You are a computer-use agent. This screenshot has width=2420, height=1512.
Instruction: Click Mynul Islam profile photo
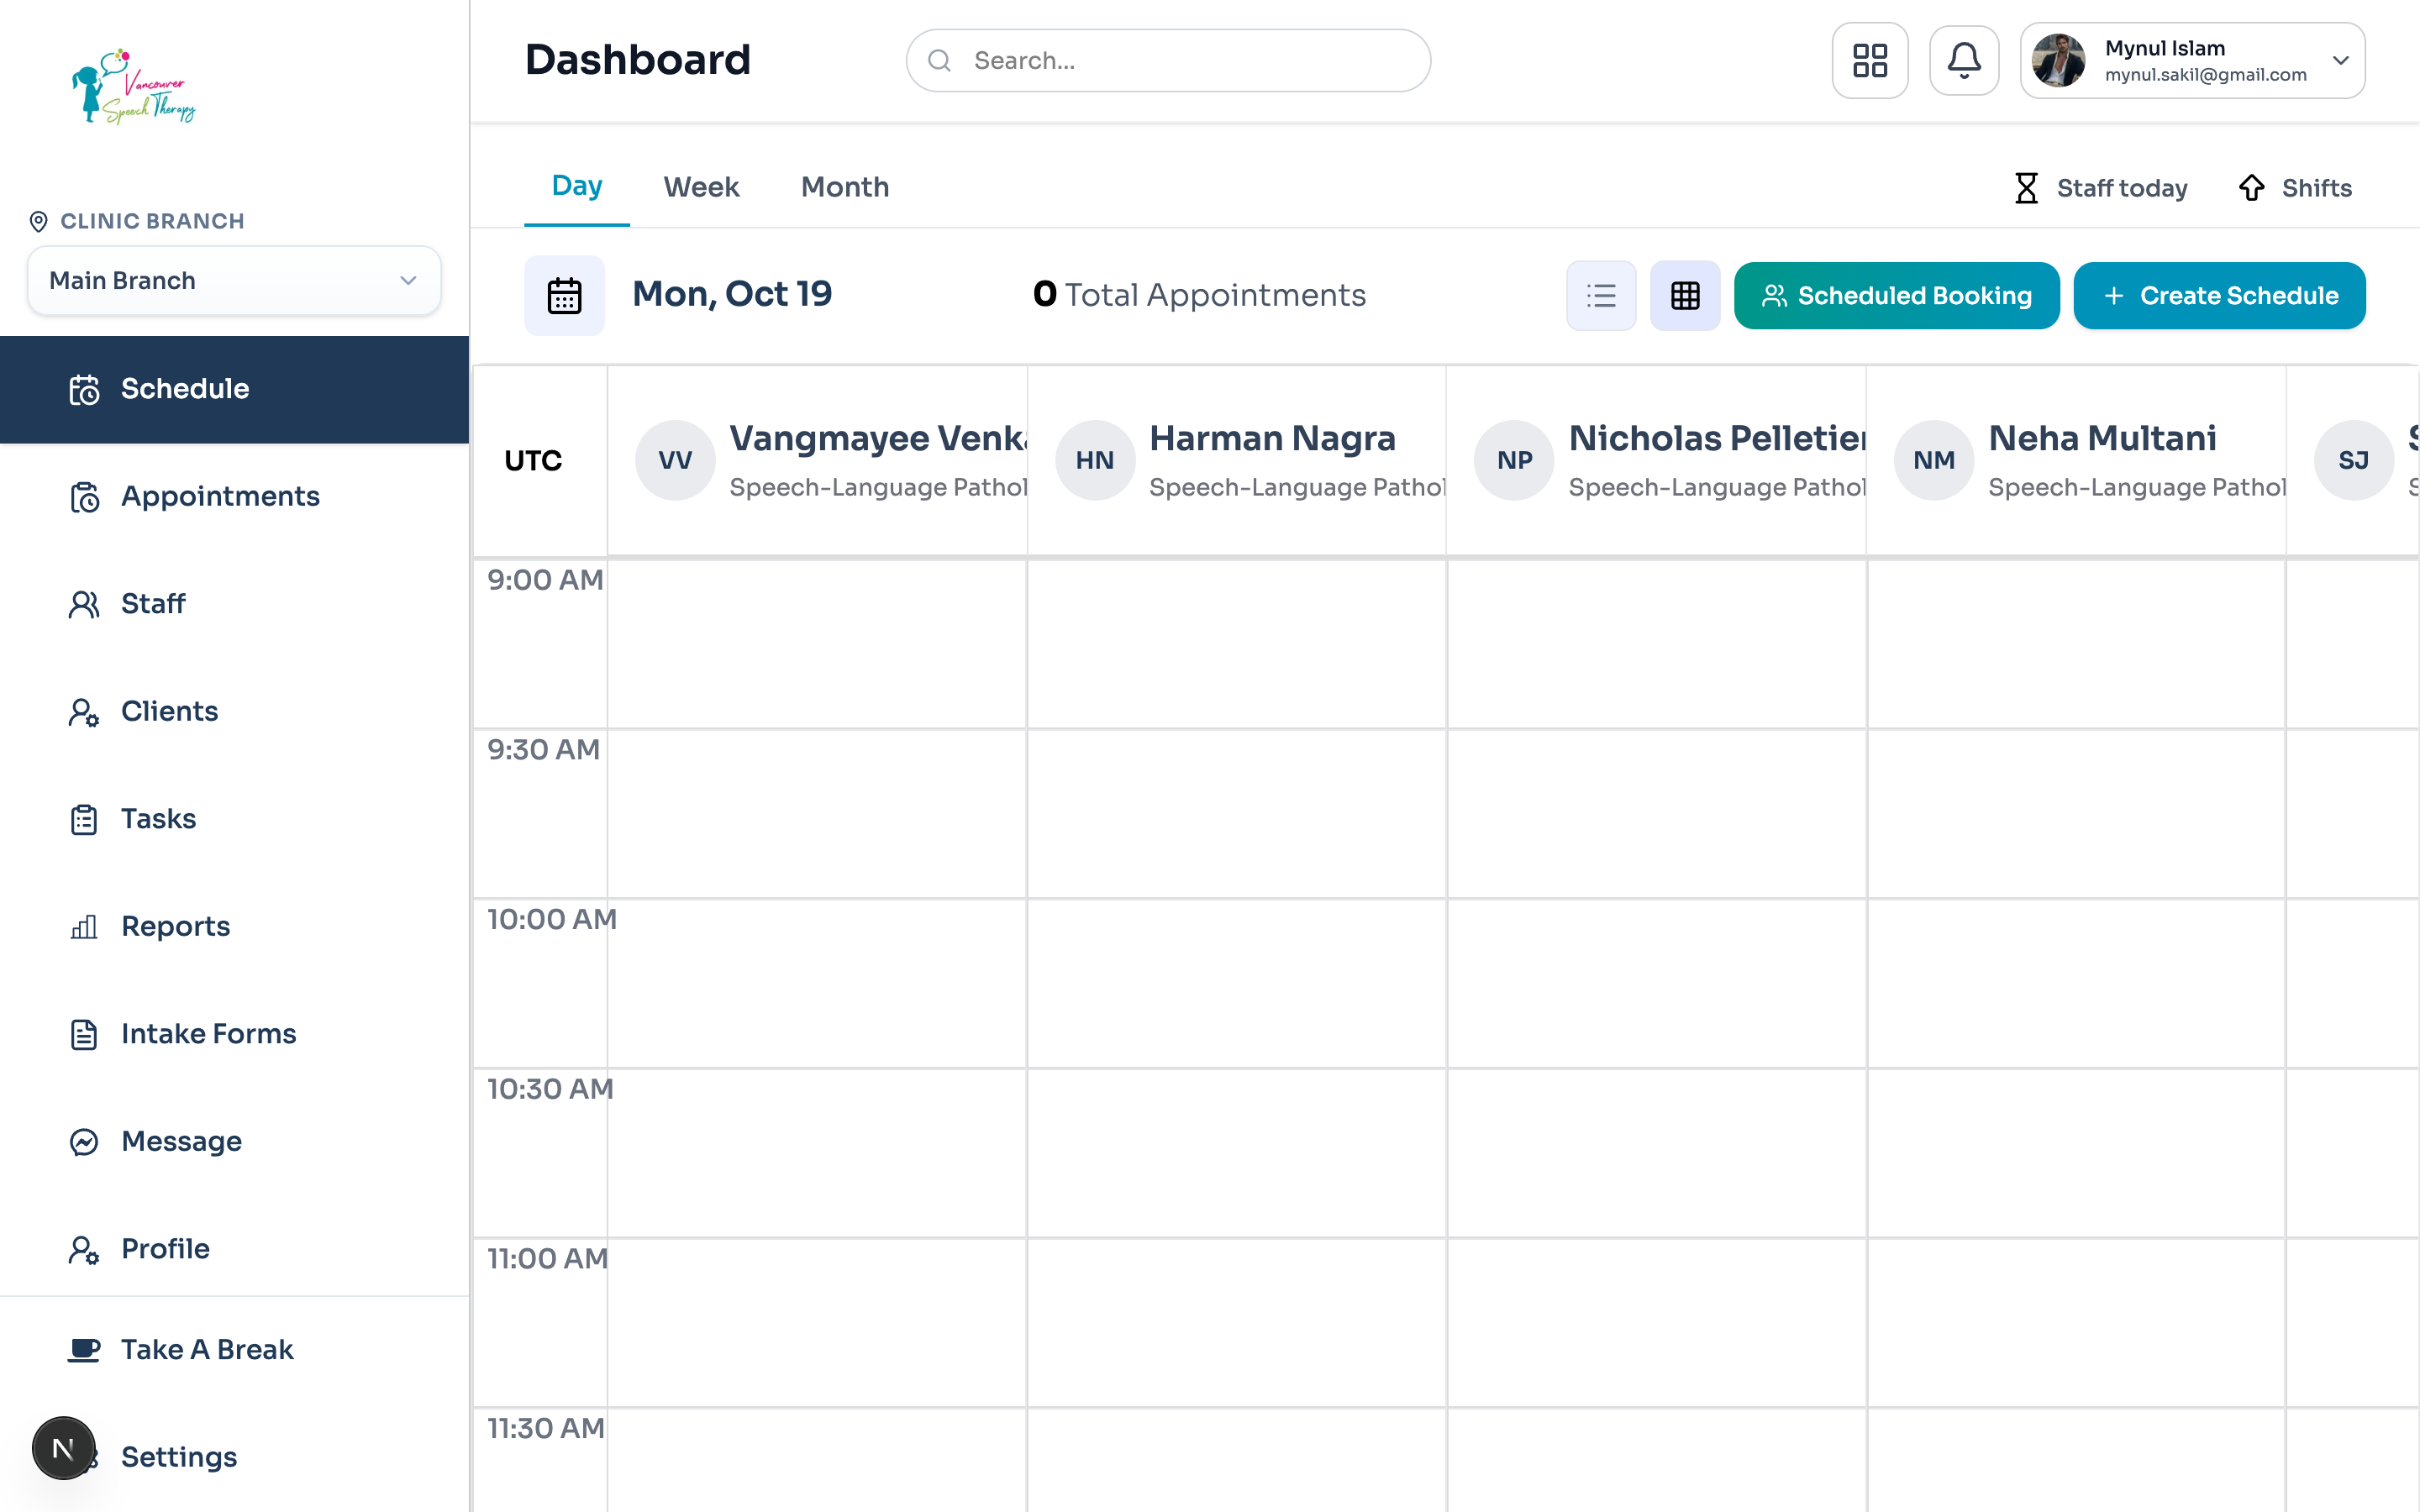pos(2058,61)
